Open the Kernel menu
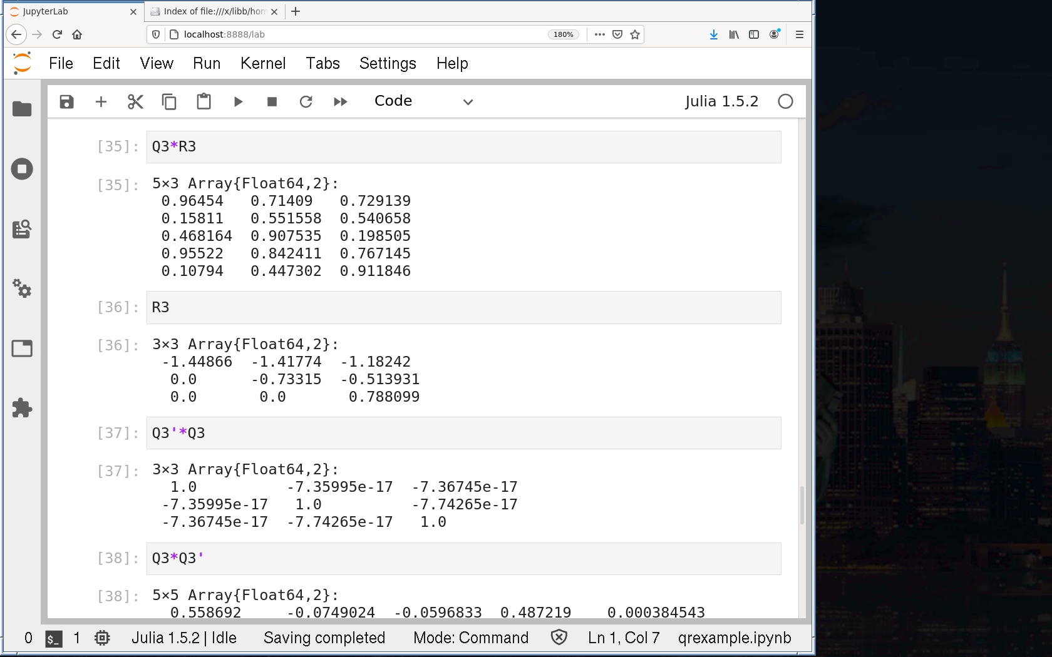 [x=262, y=63]
